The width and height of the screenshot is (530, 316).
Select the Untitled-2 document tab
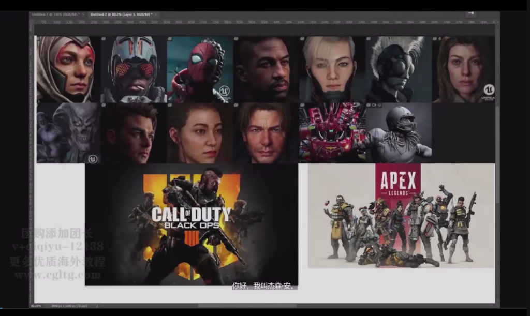[121, 14]
